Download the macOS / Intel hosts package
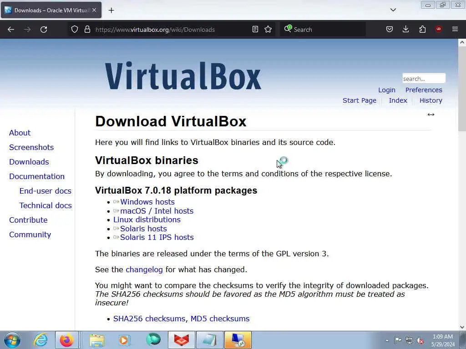This screenshot has width=466, height=349. 157,211
